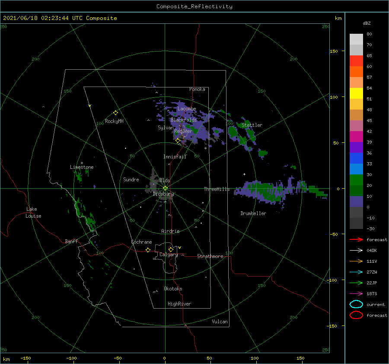The image size is (389, 364).
Task: Click the HighRiver city label
Action: pyautogui.click(x=179, y=304)
